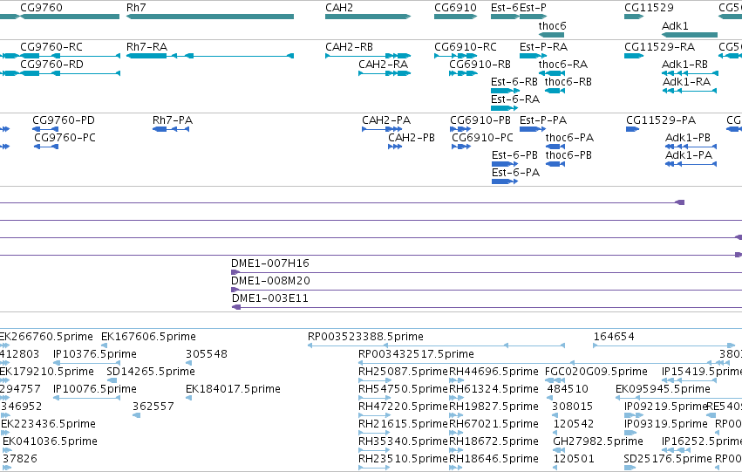Select transcript CG9760-RC
The height and width of the screenshot is (472, 742).
[x=70, y=56]
